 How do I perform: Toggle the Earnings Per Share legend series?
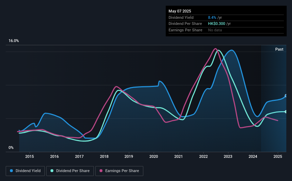click(119, 171)
